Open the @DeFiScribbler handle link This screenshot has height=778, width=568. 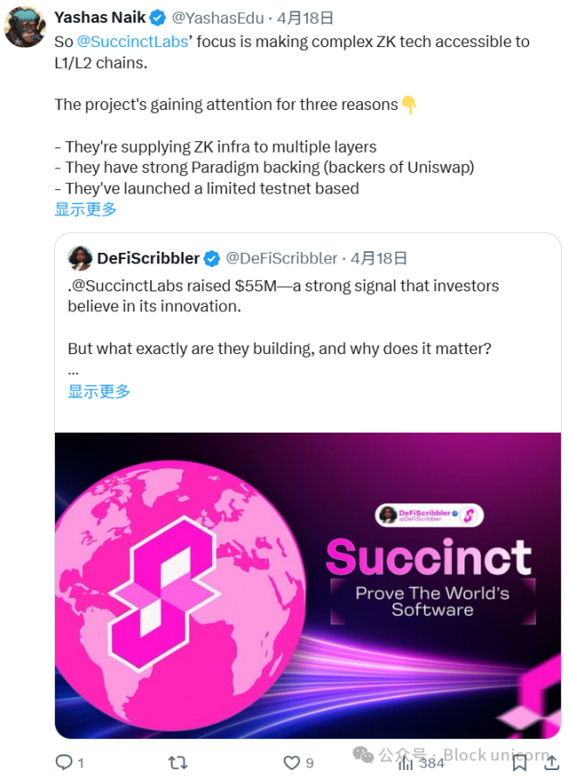point(281,258)
